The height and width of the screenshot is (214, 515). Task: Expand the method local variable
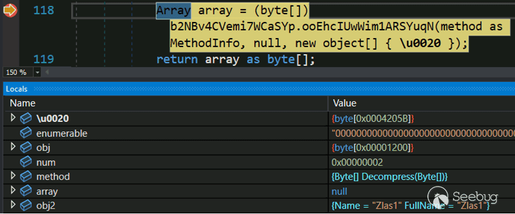(13, 176)
